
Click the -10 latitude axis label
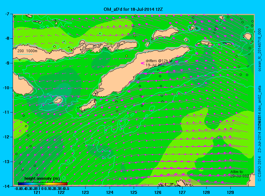tap(6, 88)
